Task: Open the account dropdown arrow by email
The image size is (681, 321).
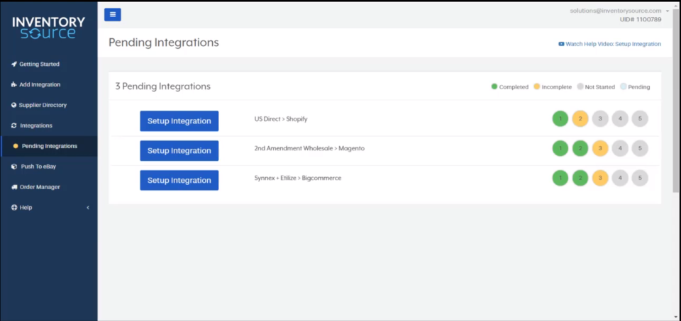Action: point(668,11)
